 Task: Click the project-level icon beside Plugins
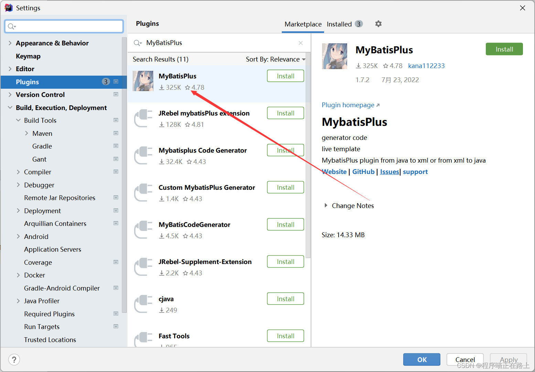pyautogui.click(x=116, y=82)
